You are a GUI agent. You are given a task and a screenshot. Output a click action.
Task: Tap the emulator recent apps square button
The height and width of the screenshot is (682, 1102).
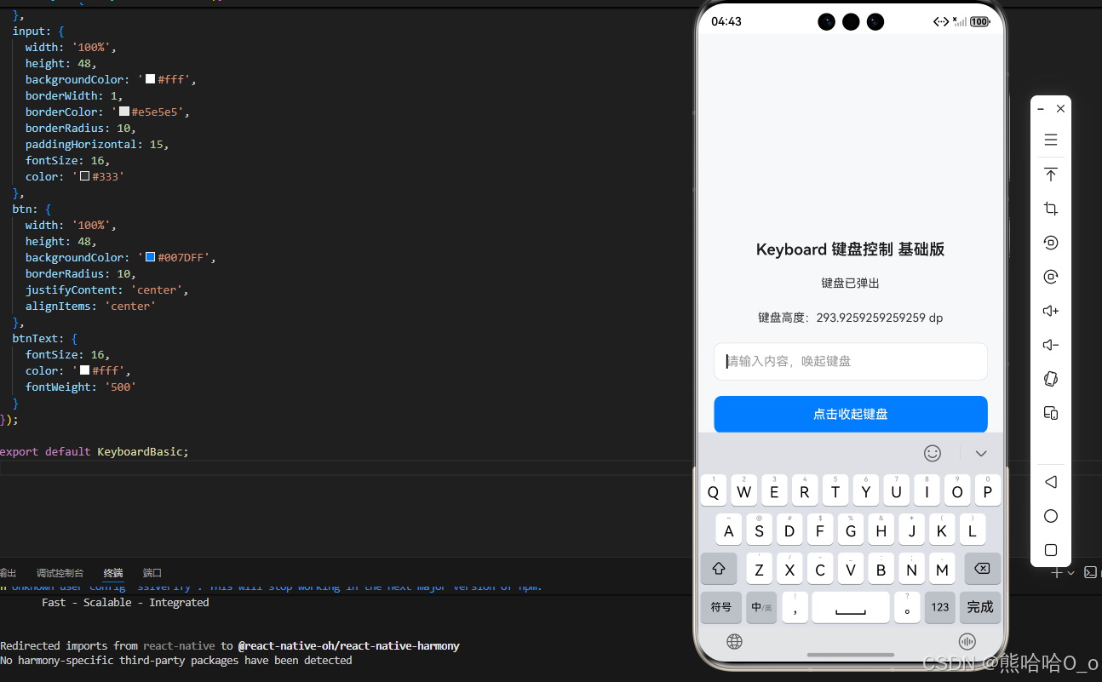click(1051, 550)
